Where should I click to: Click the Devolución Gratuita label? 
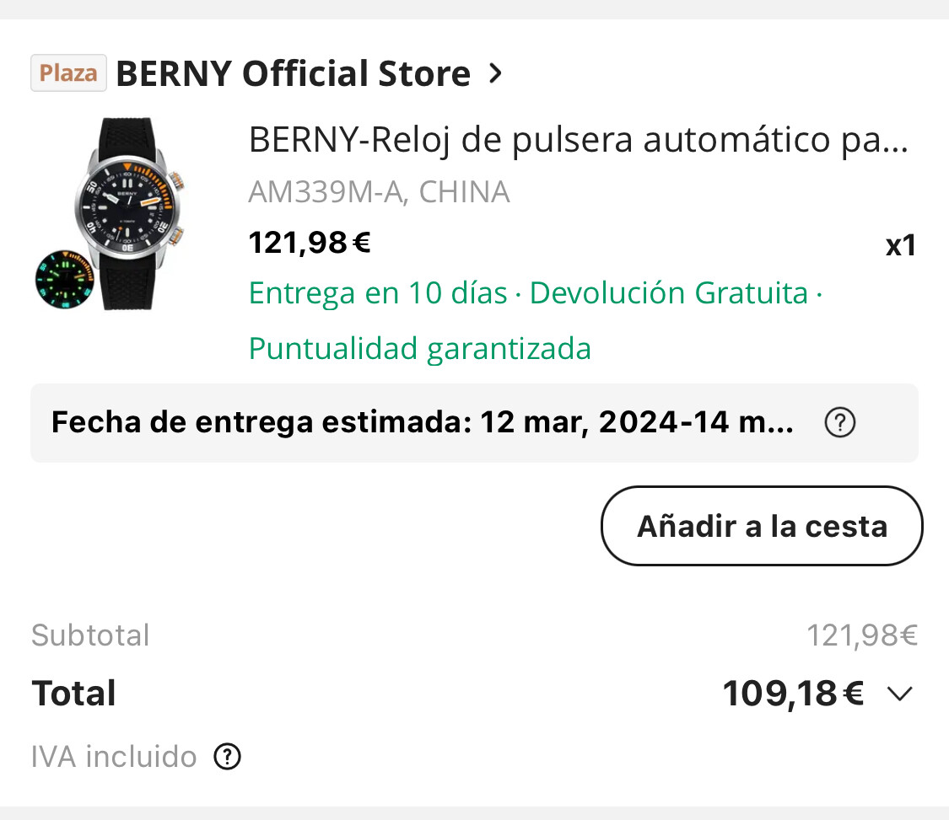pyautogui.click(x=669, y=293)
